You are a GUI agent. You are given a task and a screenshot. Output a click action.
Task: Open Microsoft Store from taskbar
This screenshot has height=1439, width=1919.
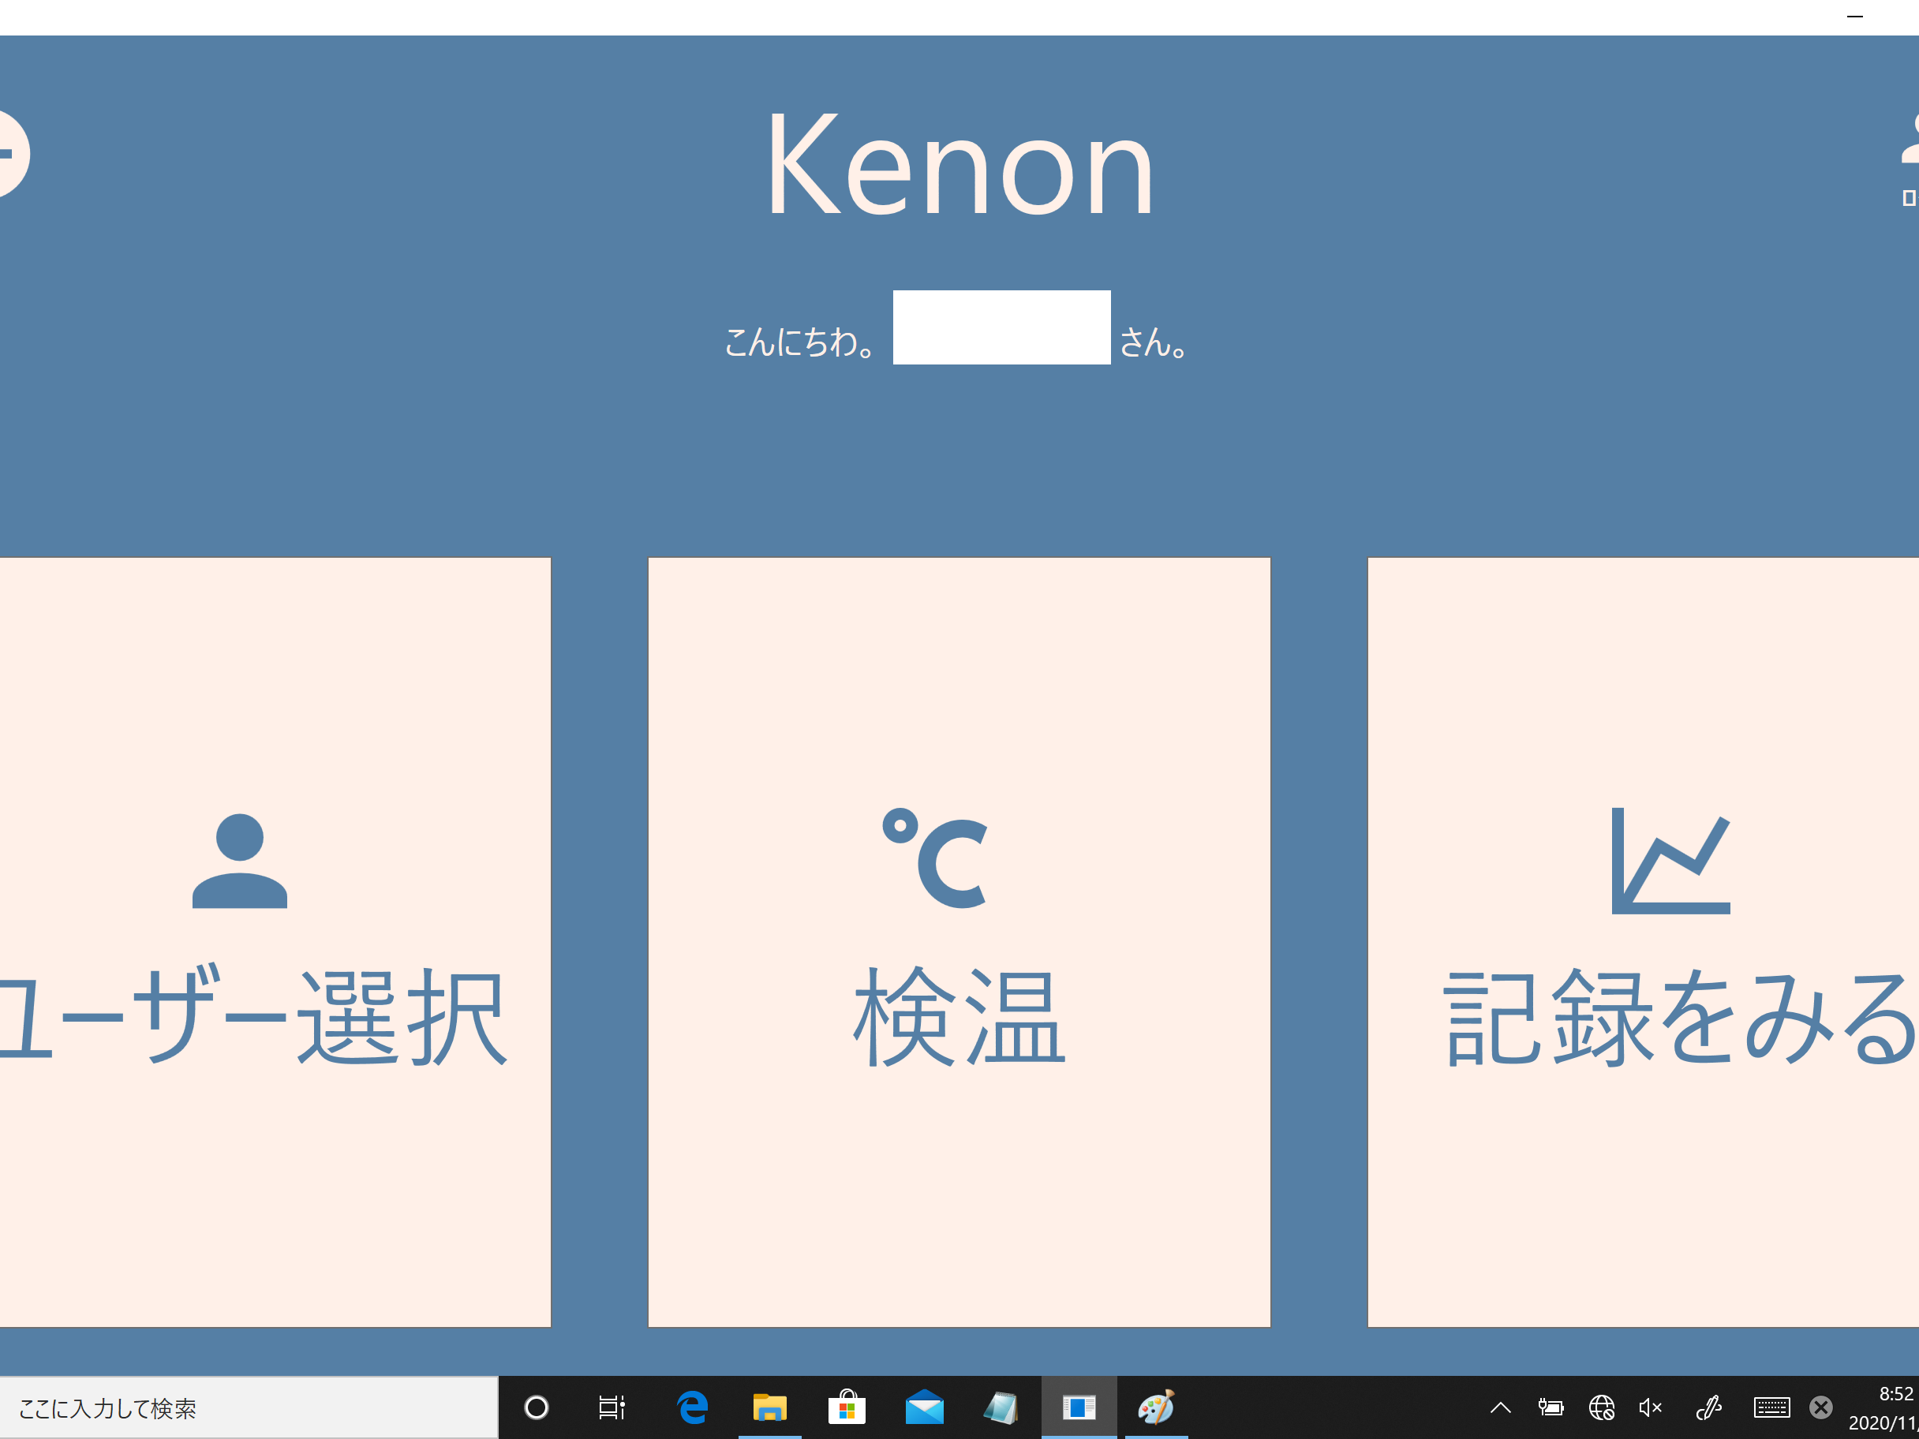point(847,1407)
